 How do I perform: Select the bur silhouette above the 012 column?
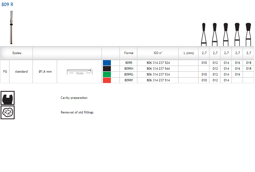215,34
